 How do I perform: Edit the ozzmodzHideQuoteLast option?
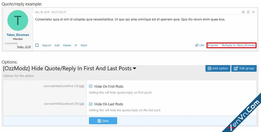pos(81,104)
